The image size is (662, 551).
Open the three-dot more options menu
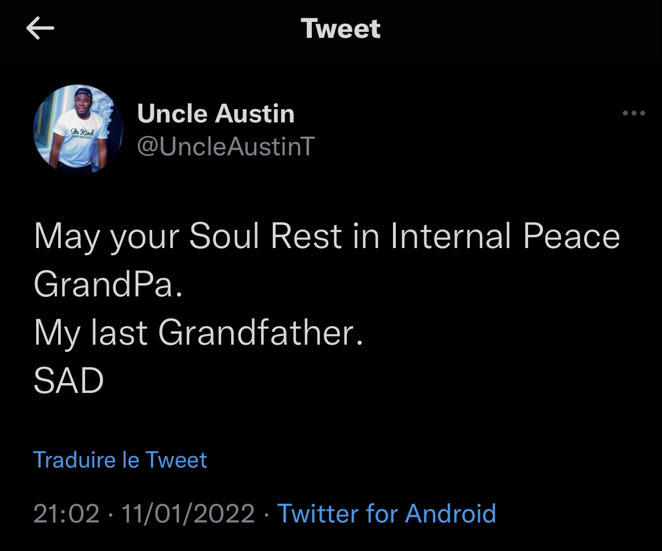634,114
